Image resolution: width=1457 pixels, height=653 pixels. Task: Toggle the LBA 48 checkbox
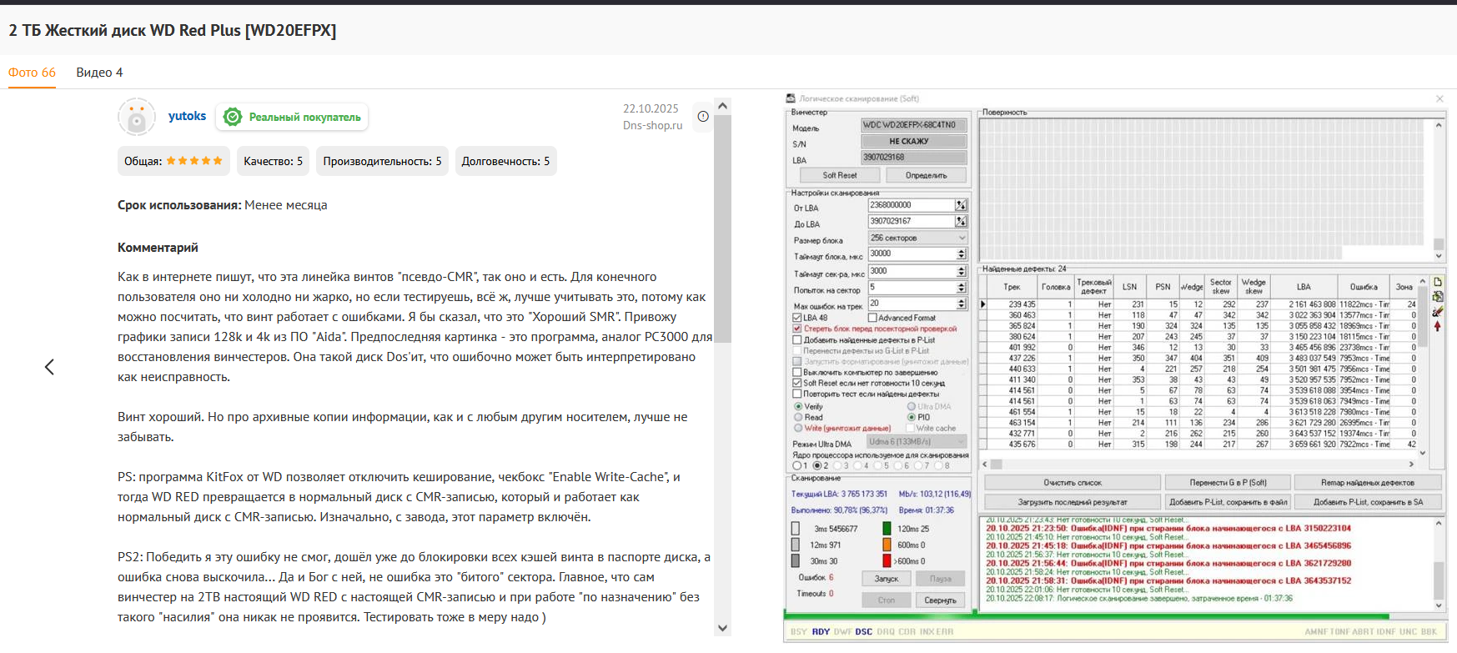[797, 318]
